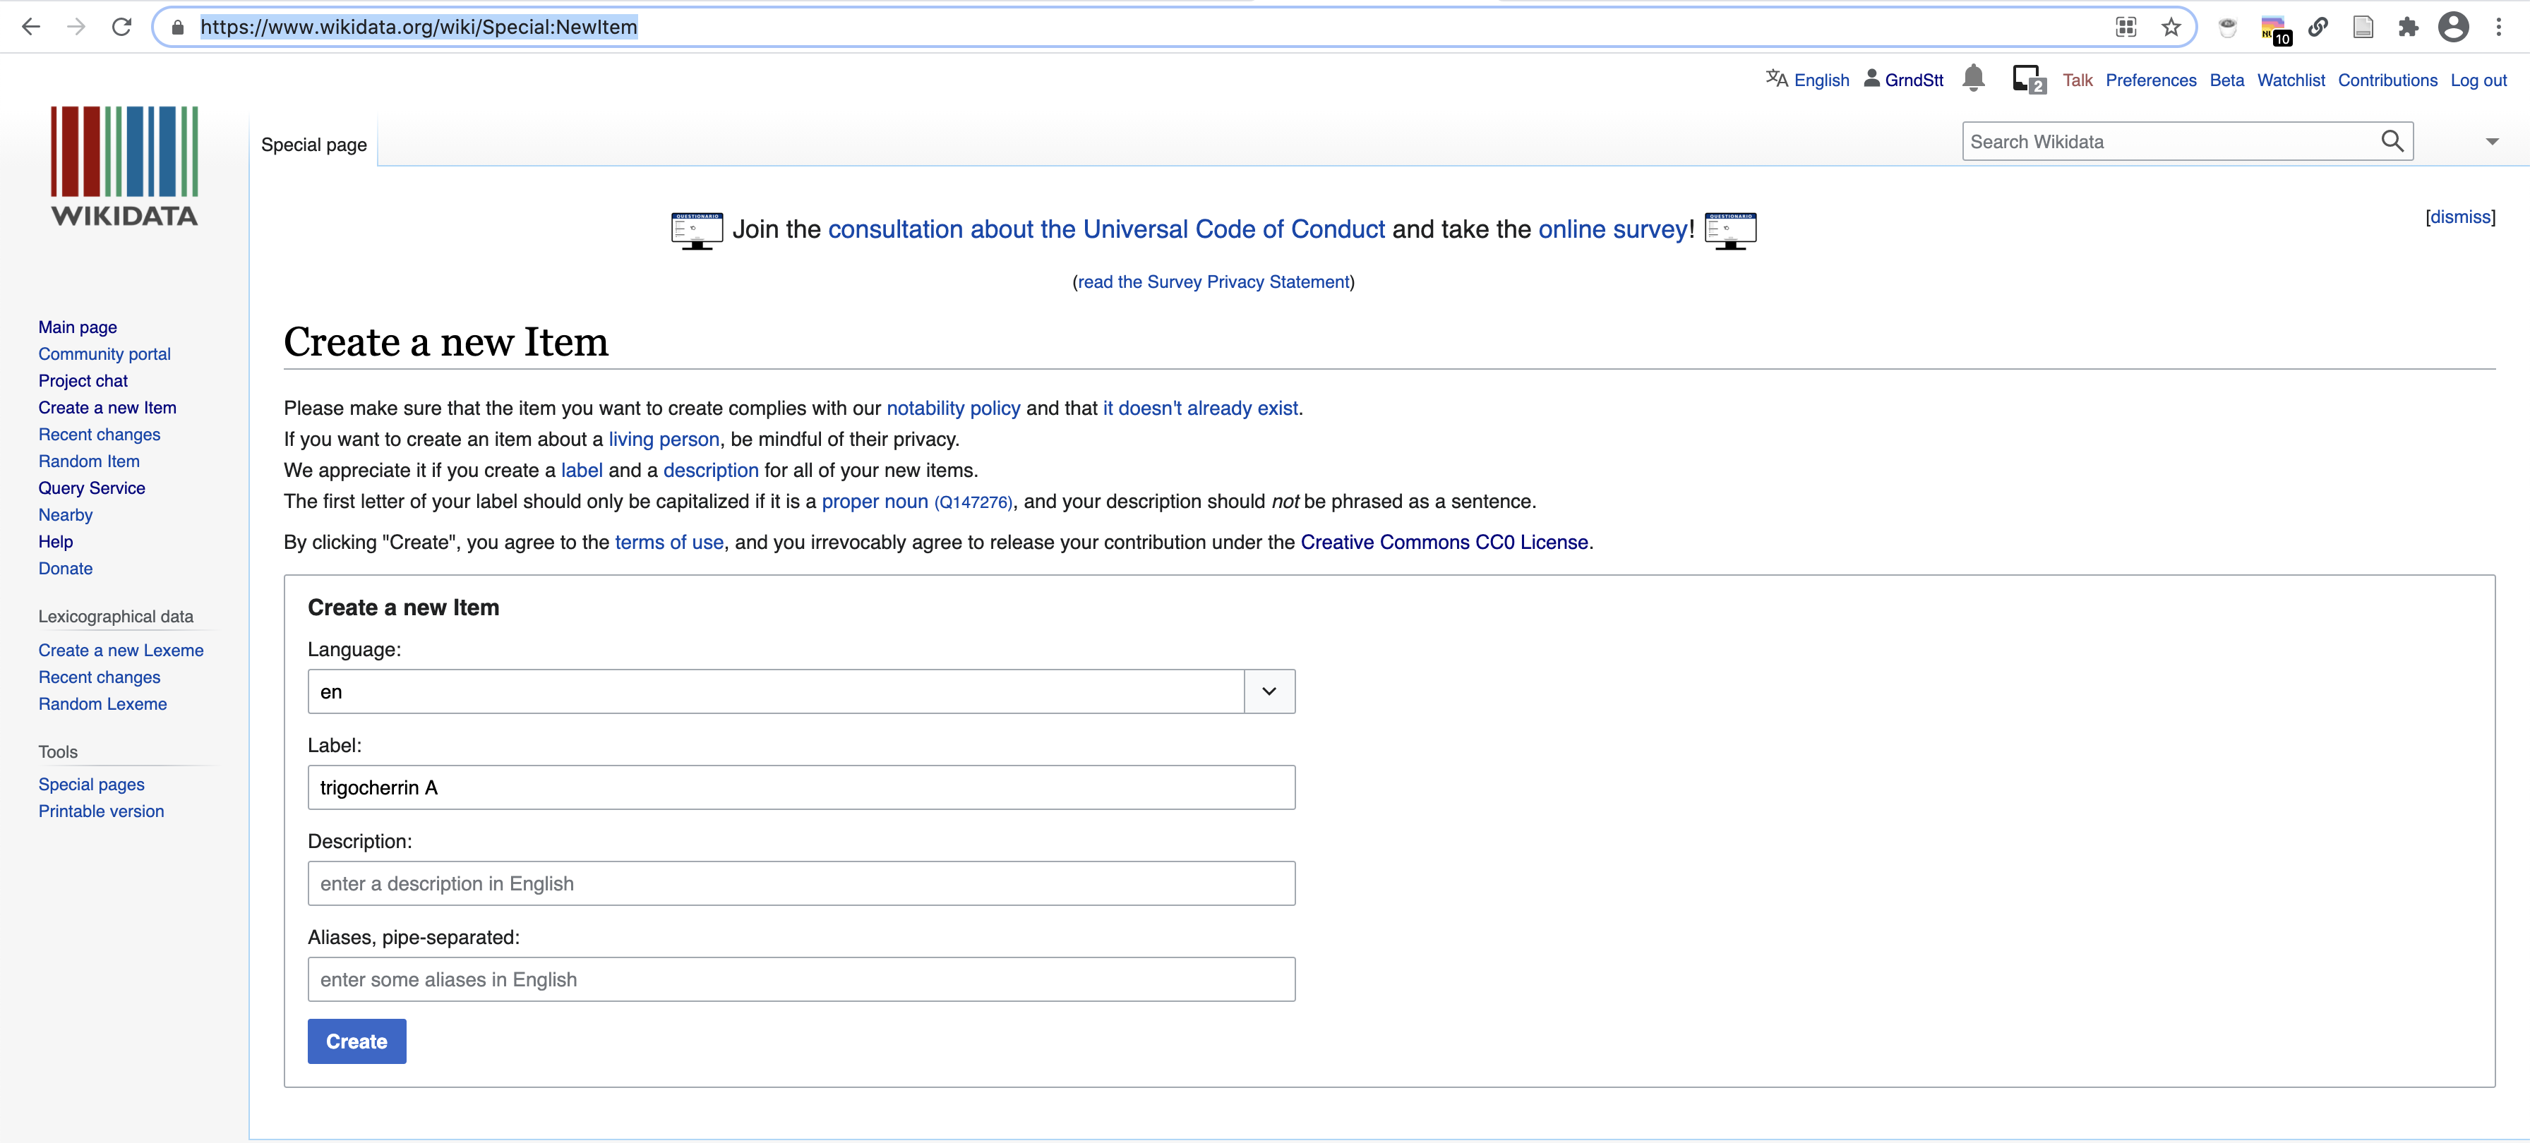Viewport: 2530px width, 1143px height.
Task: Select the Special page tab
Action: (x=313, y=145)
